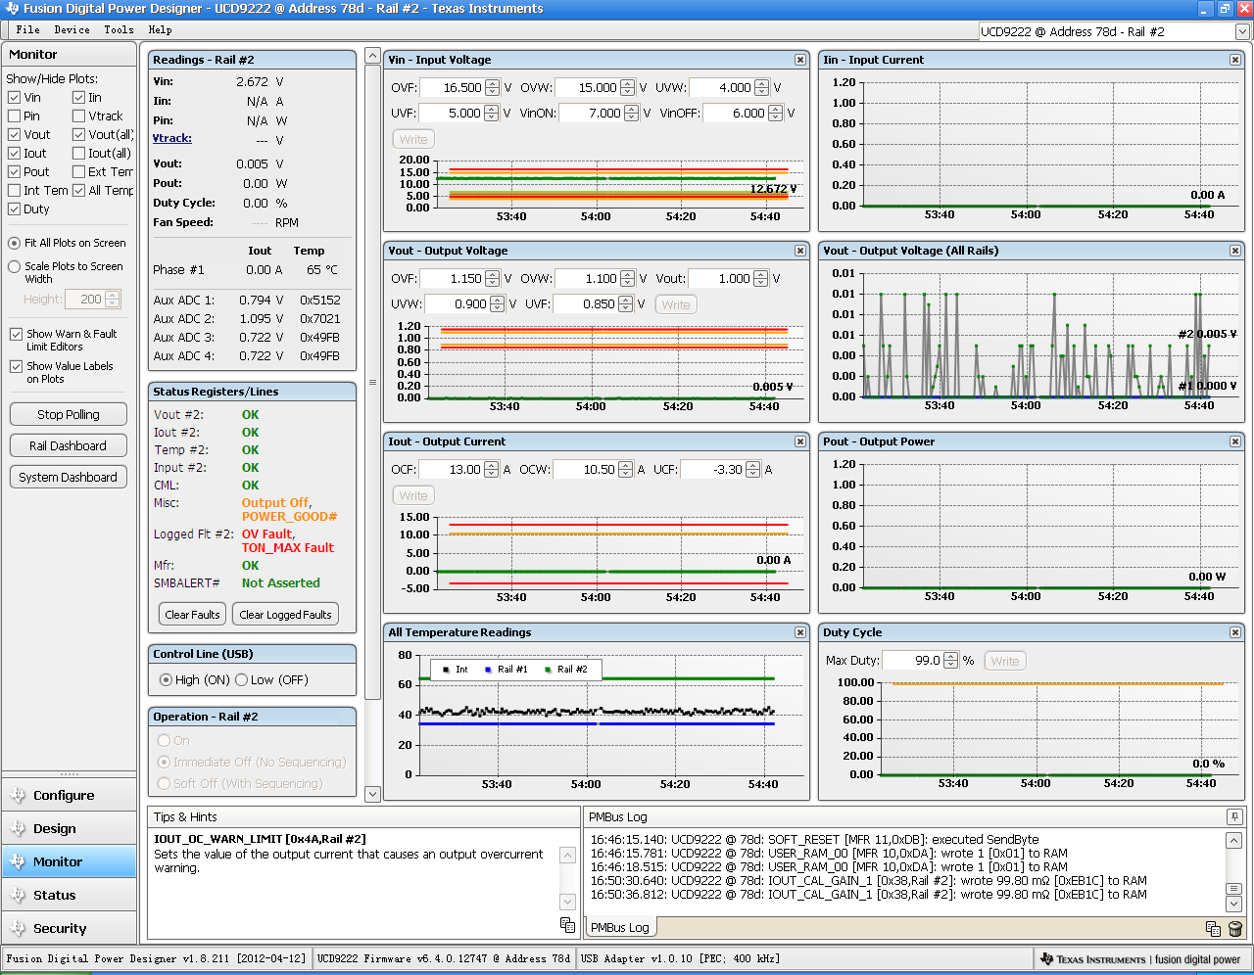This screenshot has width=1254, height=975.
Task: Enable the Int Temp plot checkbox
Action: pyautogui.click(x=14, y=191)
